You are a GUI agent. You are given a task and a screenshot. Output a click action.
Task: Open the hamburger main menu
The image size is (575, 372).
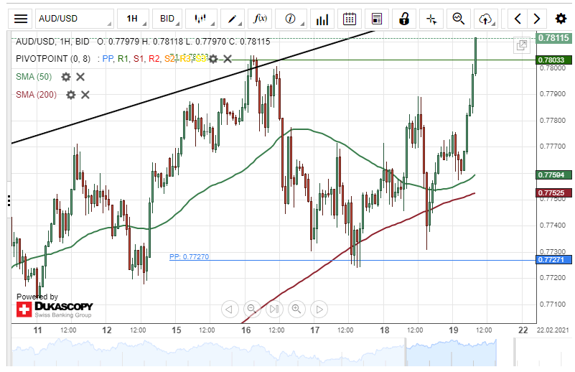pyautogui.click(x=21, y=19)
